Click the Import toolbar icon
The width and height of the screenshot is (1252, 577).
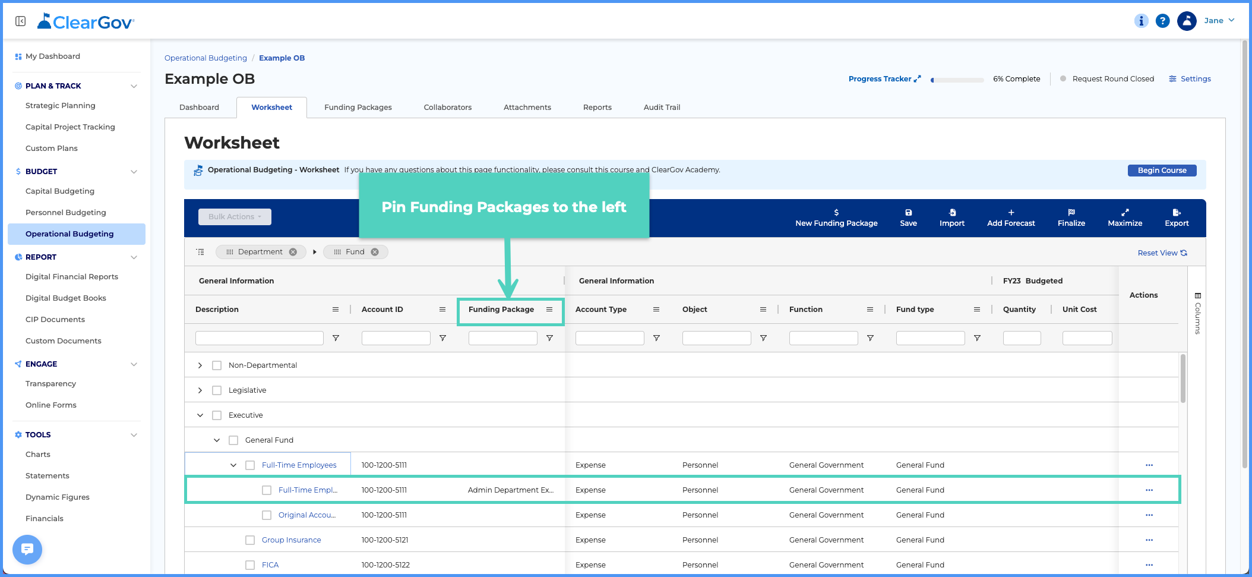click(952, 213)
